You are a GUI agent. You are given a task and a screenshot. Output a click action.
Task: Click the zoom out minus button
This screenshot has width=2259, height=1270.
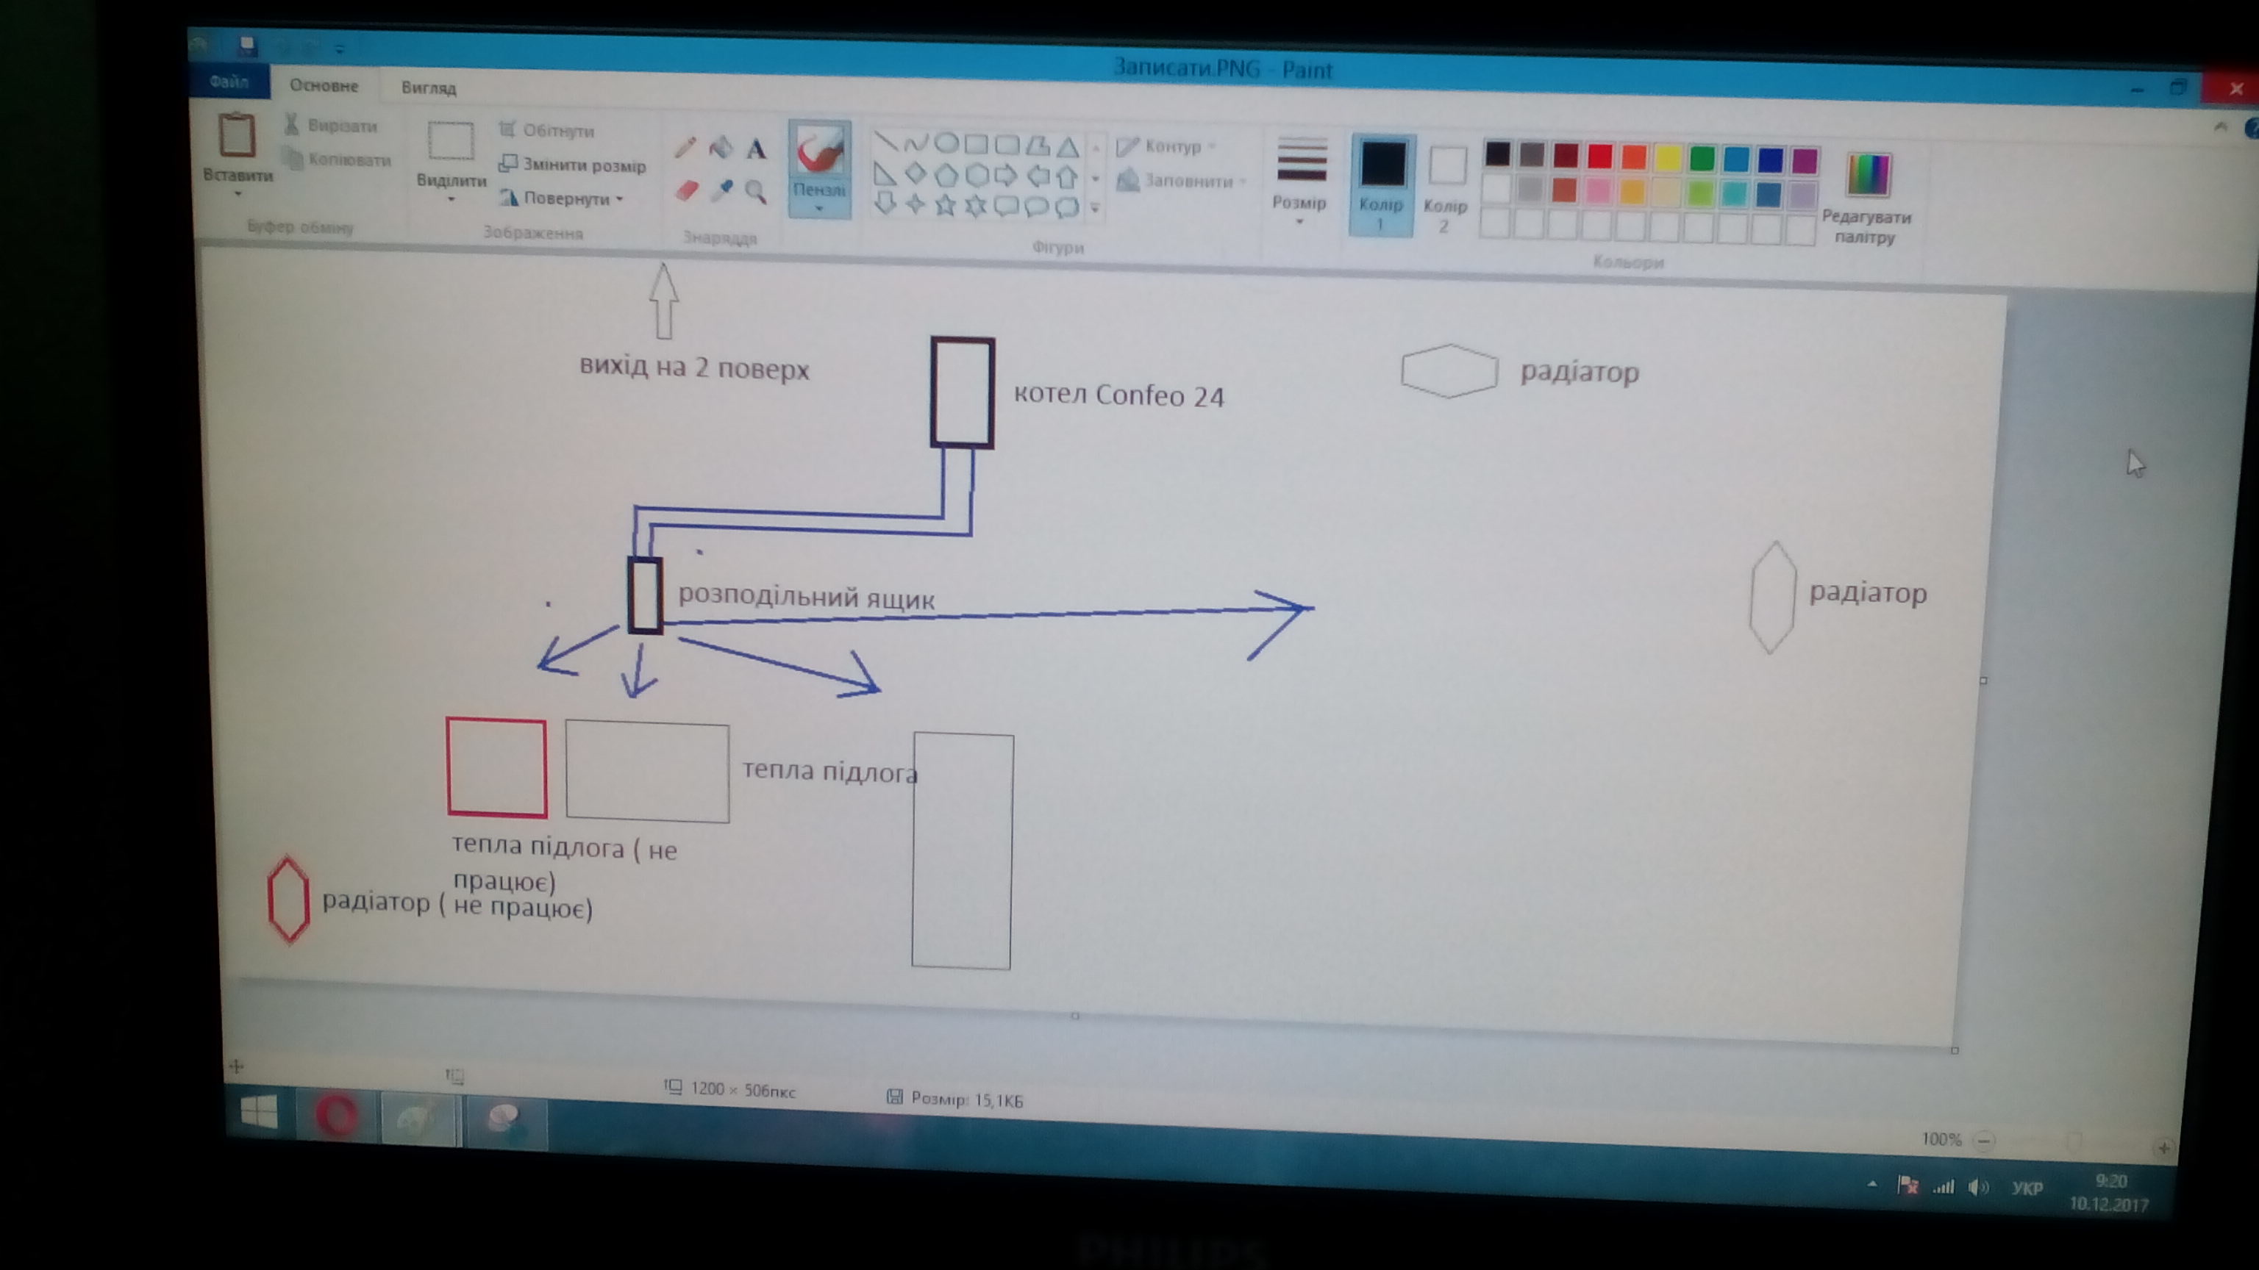point(1984,1141)
